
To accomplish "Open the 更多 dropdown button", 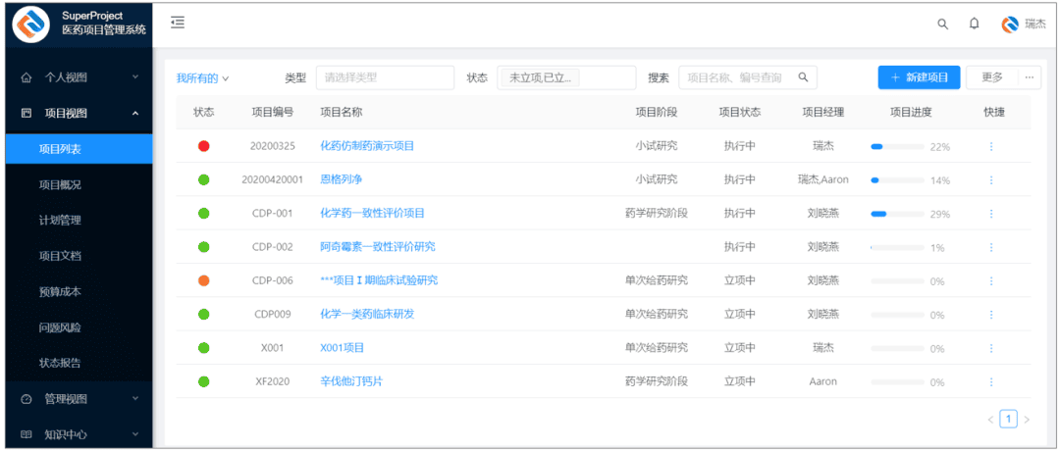I will point(991,77).
